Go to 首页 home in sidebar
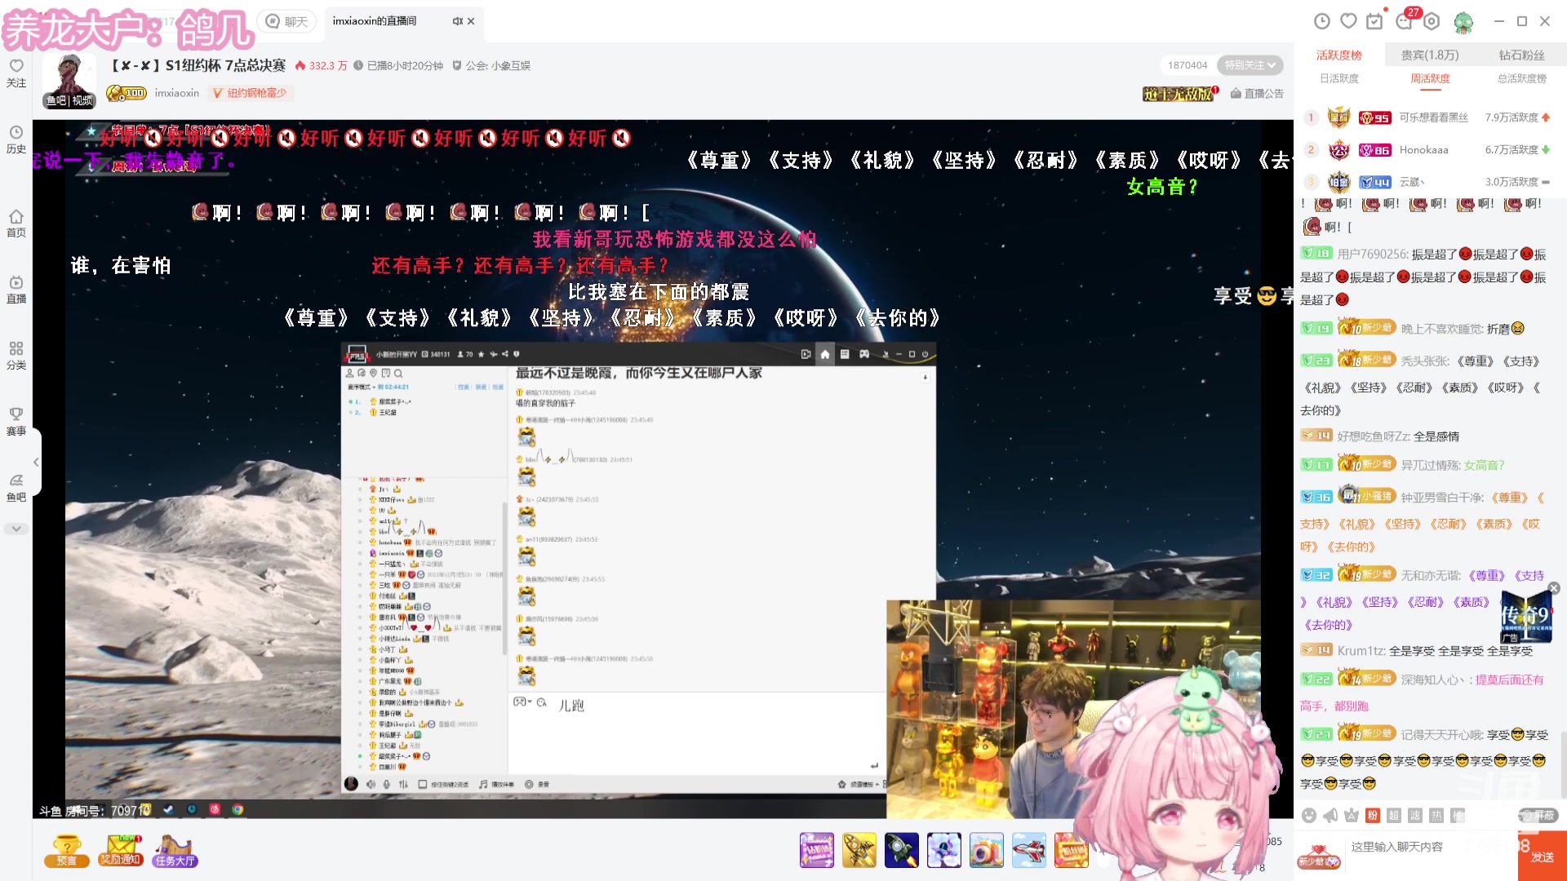This screenshot has width=1567, height=881. coord(16,223)
